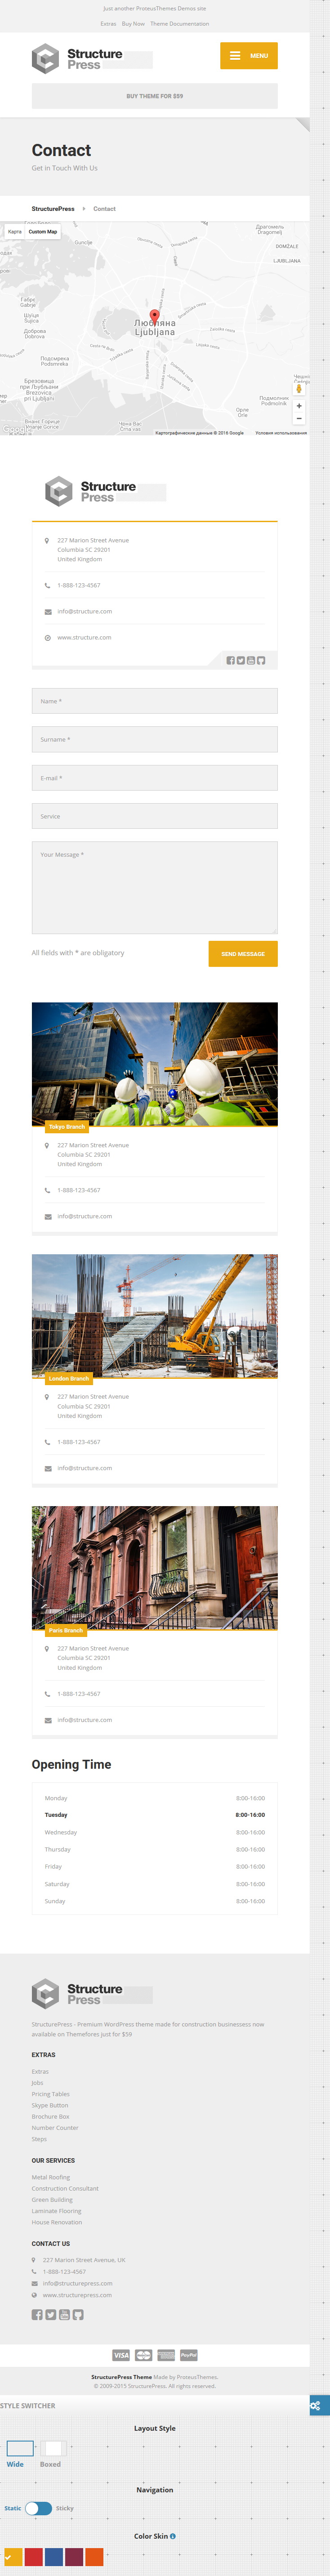Open Green Building service link
The width and height of the screenshot is (330, 2576).
[52, 2200]
